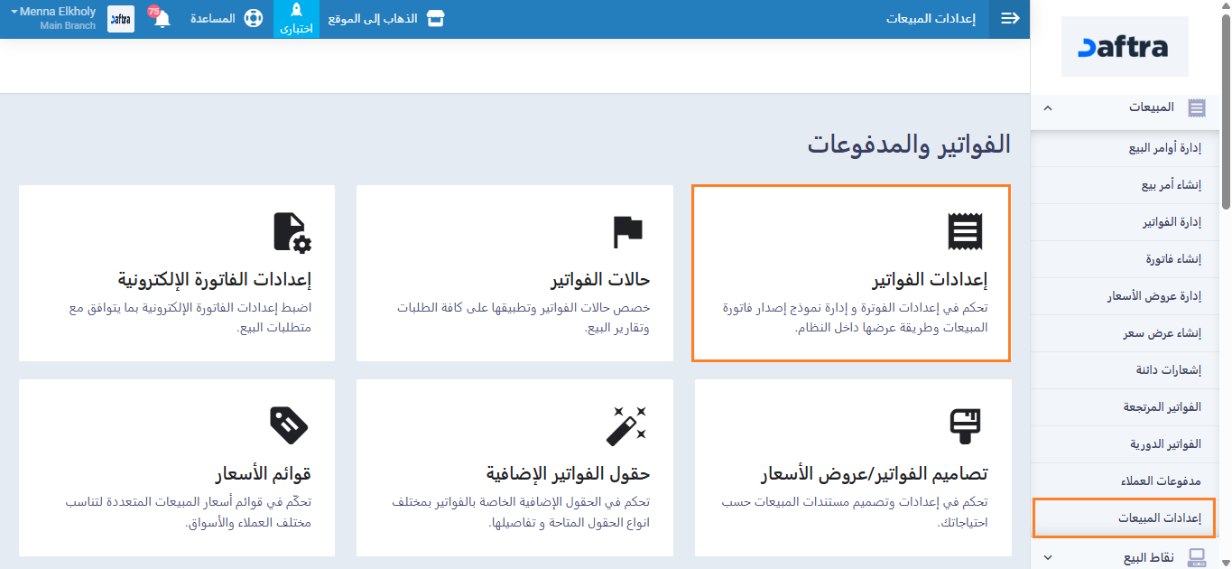Click the notification bell icon
The height and width of the screenshot is (569, 1232).
(162, 20)
